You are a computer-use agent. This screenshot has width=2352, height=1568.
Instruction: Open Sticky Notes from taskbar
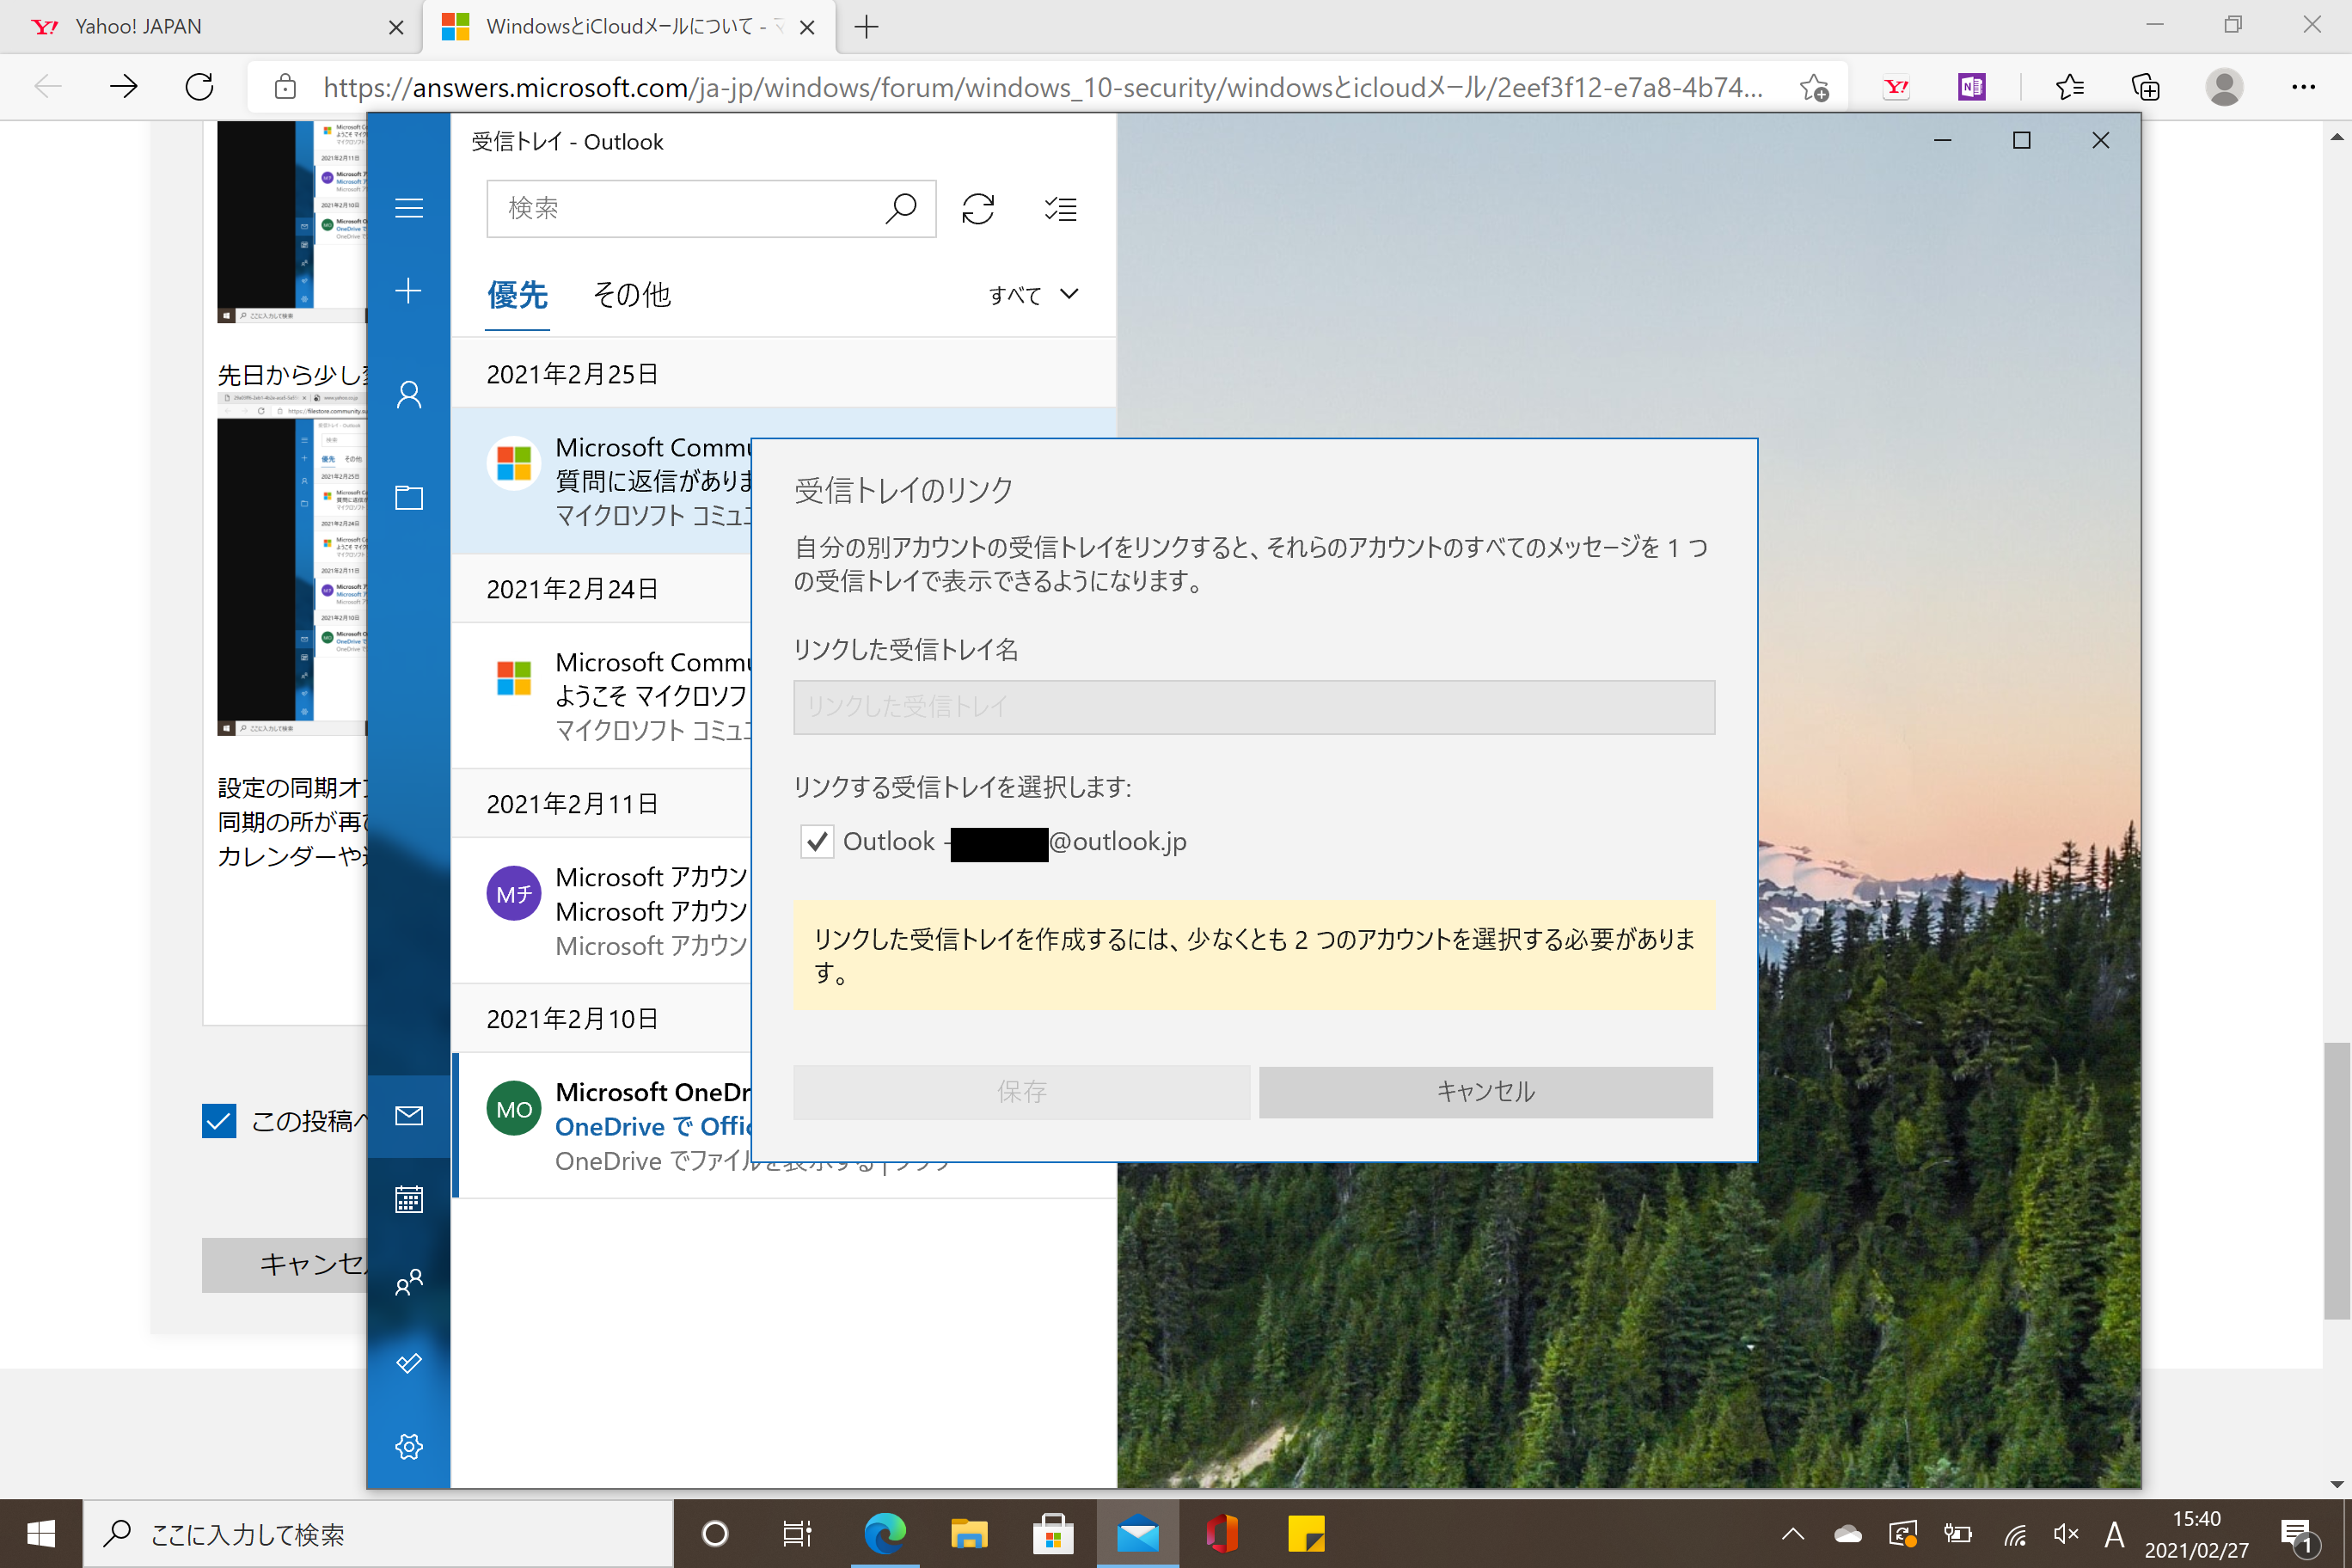(1306, 1533)
